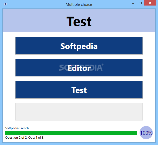Click the 100% score circle
The image size is (158, 145).
[146, 133]
